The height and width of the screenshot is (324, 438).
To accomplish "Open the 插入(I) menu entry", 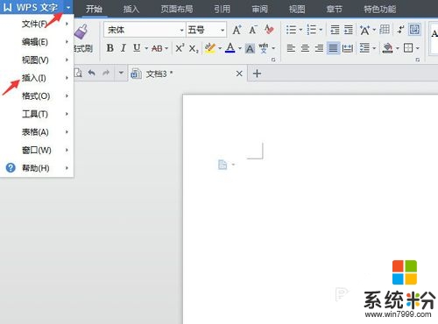I will pyautogui.click(x=37, y=78).
